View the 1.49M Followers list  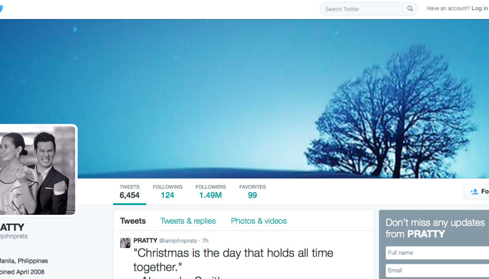[x=211, y=192]
